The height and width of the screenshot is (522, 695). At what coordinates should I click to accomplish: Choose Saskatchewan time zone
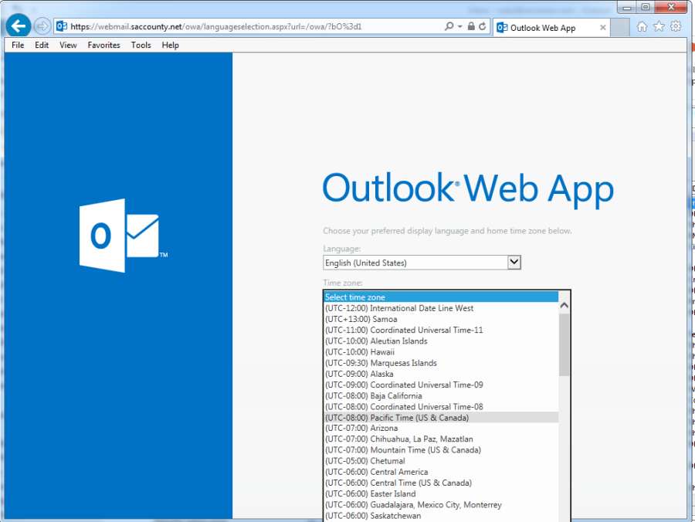point(441,516)
